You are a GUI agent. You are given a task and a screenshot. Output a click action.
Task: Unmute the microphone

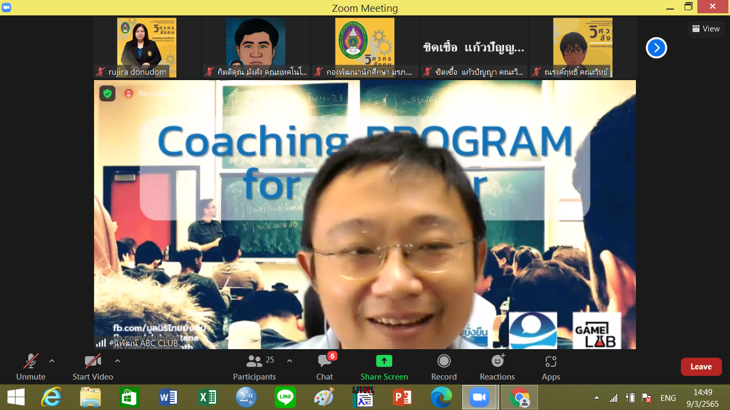31,367
